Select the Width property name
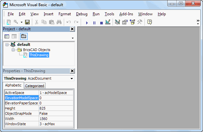 pyautogui.click(x=21, y=119)
